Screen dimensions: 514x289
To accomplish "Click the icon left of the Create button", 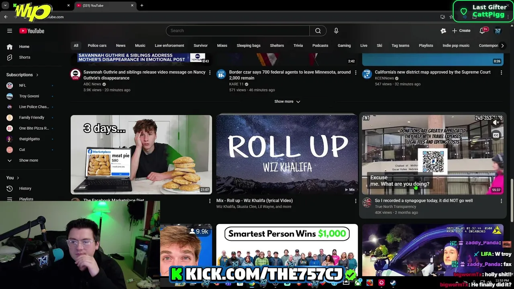I will (443, 31).
